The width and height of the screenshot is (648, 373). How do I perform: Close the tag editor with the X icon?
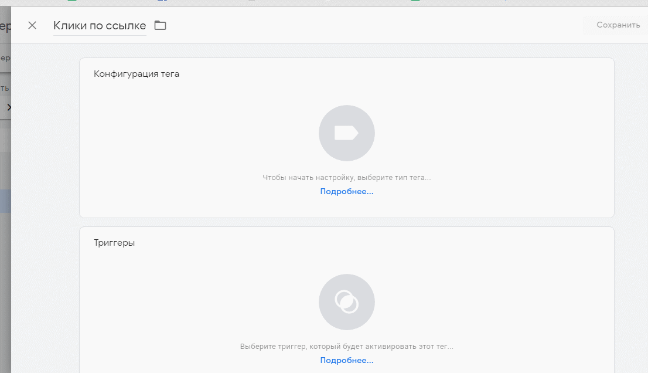pos(32,25)
